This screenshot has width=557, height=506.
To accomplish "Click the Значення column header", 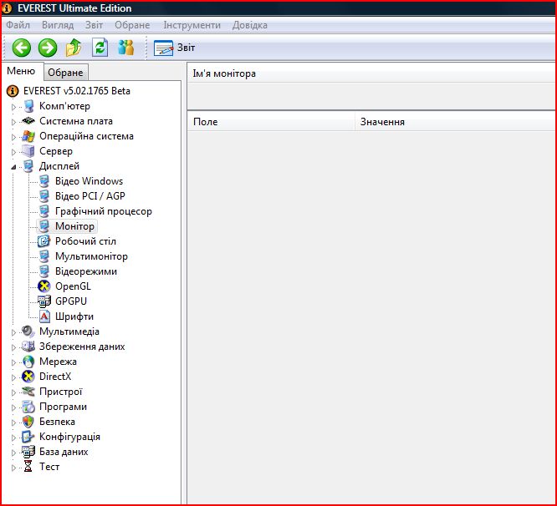I will (x=382, y=122).
